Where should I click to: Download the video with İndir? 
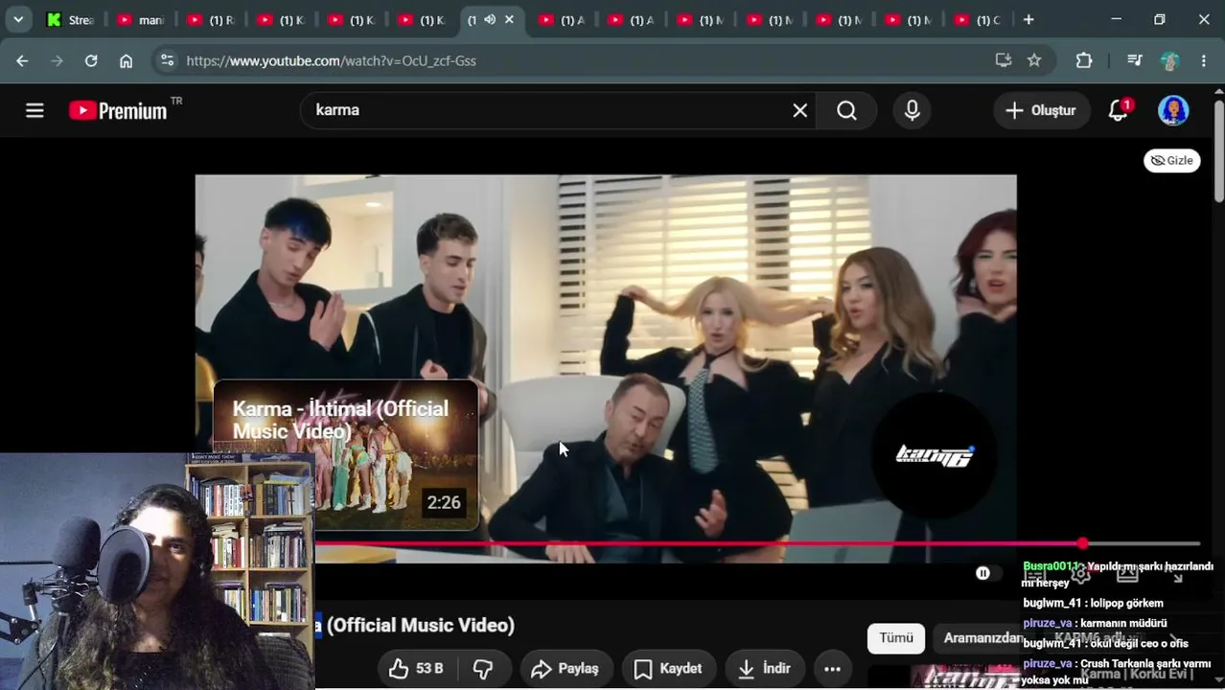(764, 669)
